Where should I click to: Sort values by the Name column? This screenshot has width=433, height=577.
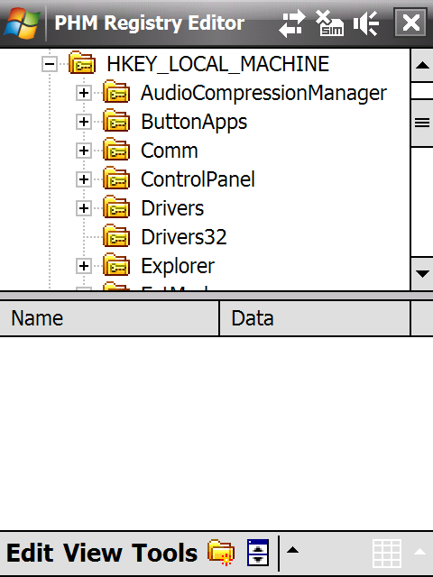[109, 318]
